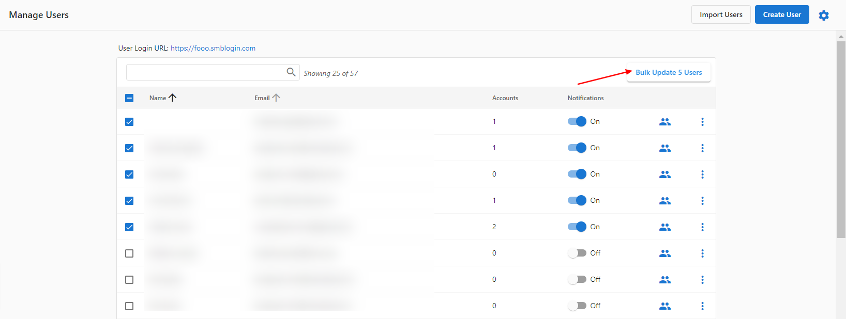Open the fooo.smblogin.com login URL
Image resolution: width=846 pixels, height=319 pixels.
click(213, 48)
